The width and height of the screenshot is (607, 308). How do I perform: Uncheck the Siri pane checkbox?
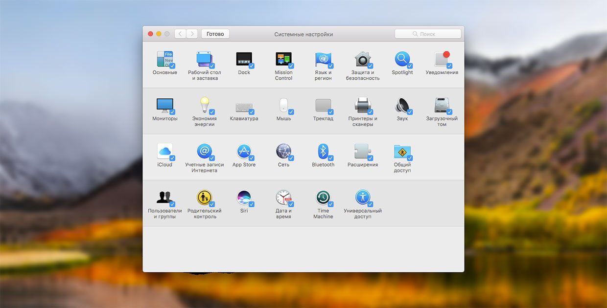click(x=251, y=204)
